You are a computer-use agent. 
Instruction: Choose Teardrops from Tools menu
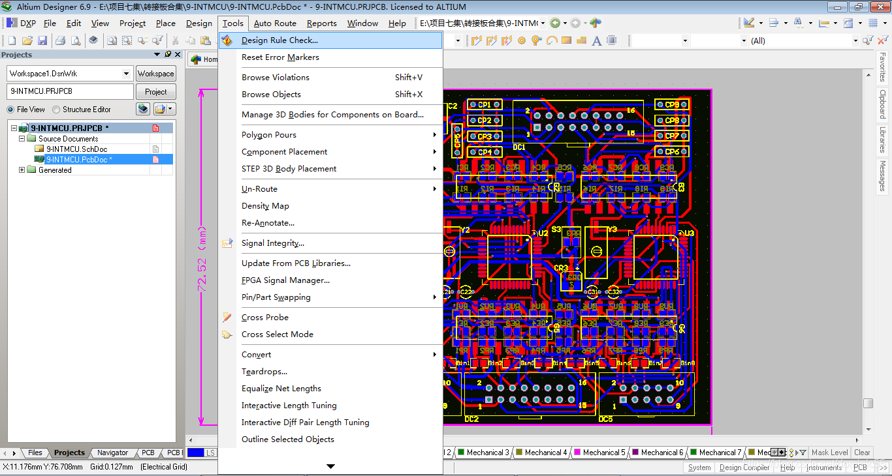coord(330,372)
